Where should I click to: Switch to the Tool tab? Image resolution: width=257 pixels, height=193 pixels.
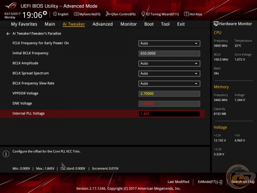[x=165, y=24]
